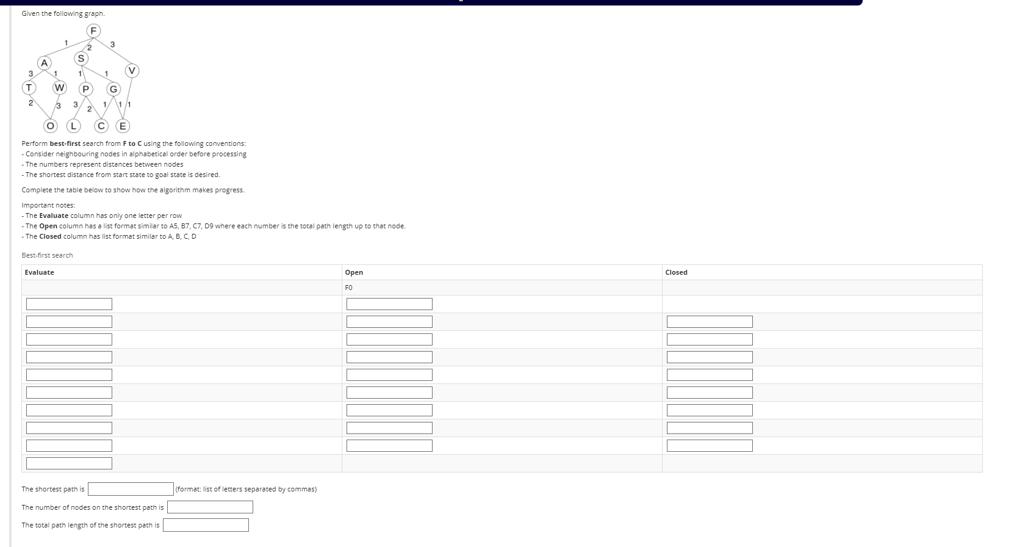This screenshot has width=1025, height=547.
Task: Click the 'Best-first search' table caption
Action: click(x=47, y=255)
